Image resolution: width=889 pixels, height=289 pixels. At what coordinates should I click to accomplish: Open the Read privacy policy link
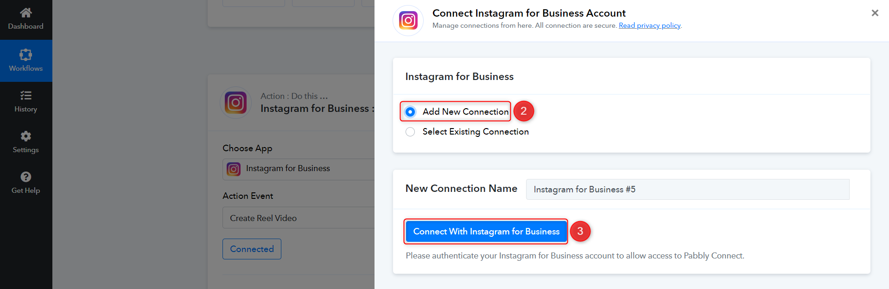tap(649, 25)
